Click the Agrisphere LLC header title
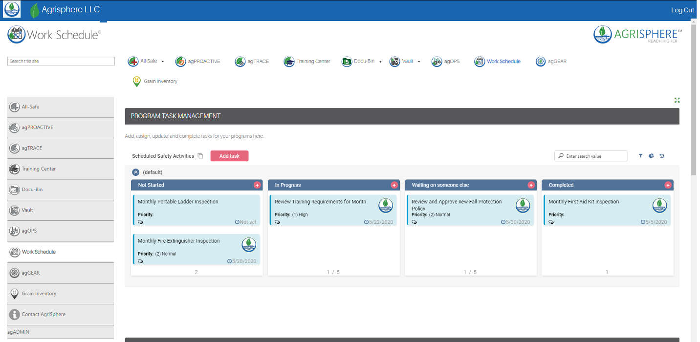Screen dimensions: 700x342 pos(70,10)
